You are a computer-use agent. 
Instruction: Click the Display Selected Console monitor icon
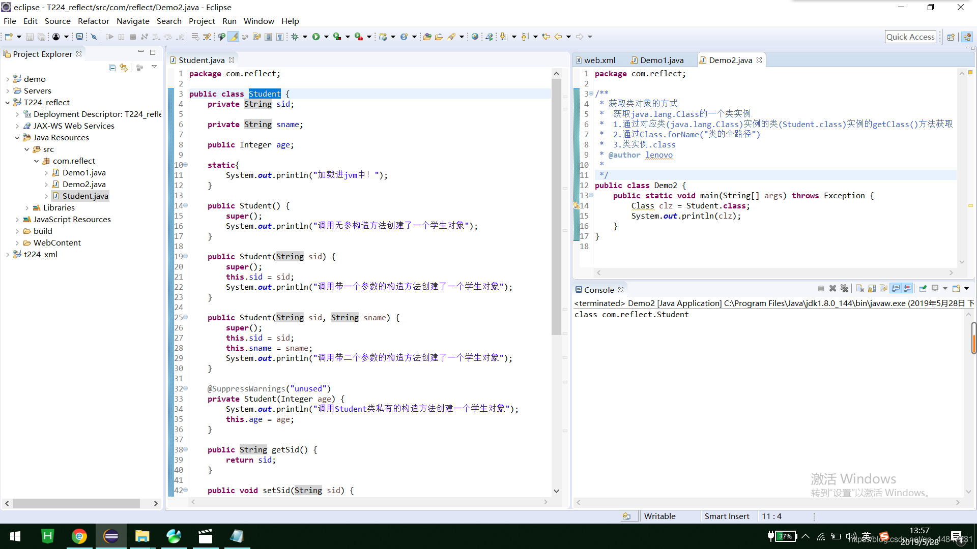click(x=935, y=289)
